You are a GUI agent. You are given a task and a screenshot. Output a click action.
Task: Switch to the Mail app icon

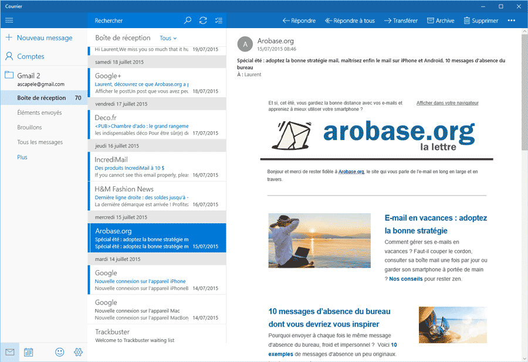point(10,352)
